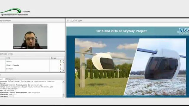Click the SW SkyWay logo on the slide
The height and width of the screenshot is (106, 189).
pyautogui.click(x=183, y=31)
